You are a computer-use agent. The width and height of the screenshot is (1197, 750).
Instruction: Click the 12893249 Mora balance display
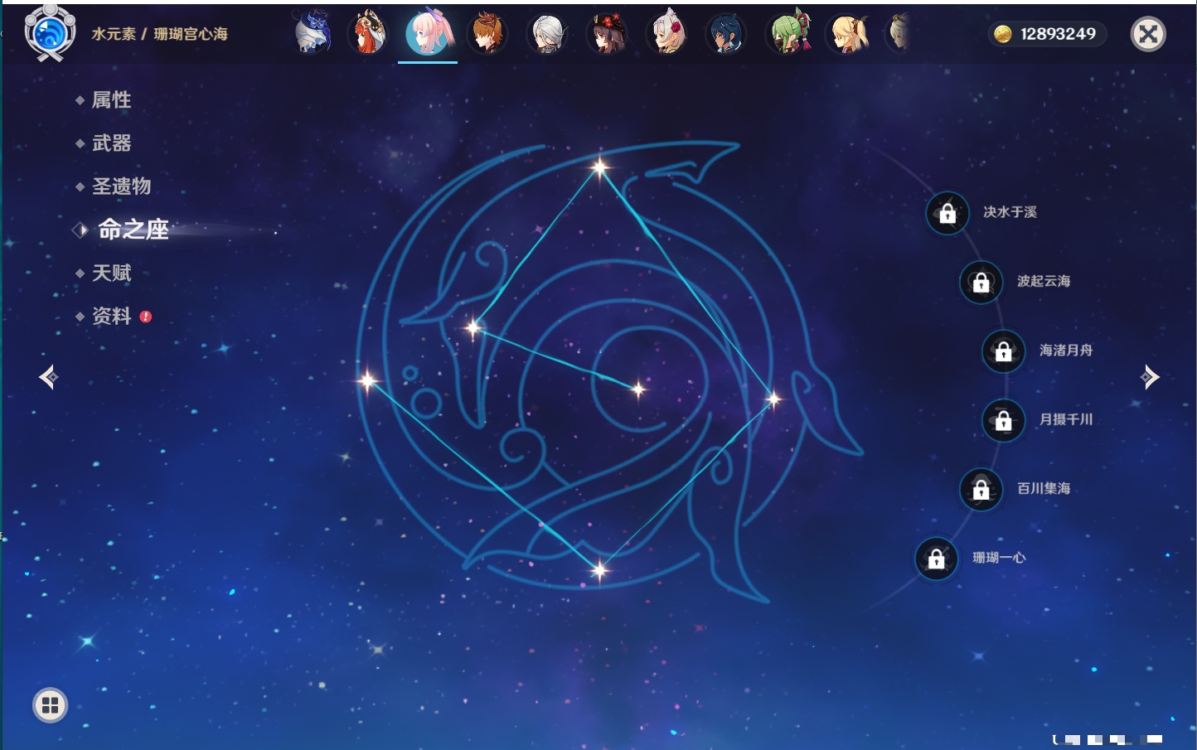coord(1047,34)
